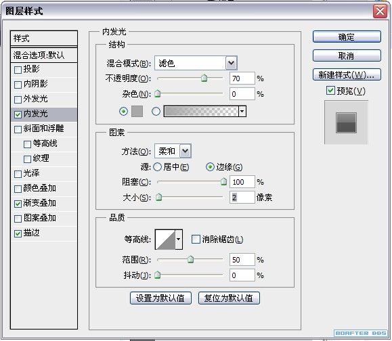Open the 等高线 contour picker arrow
Screen dimensions: 392x341
click(x=179, y=239)
